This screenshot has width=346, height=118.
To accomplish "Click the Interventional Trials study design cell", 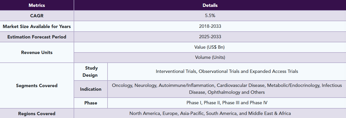I will click(227, 72).
